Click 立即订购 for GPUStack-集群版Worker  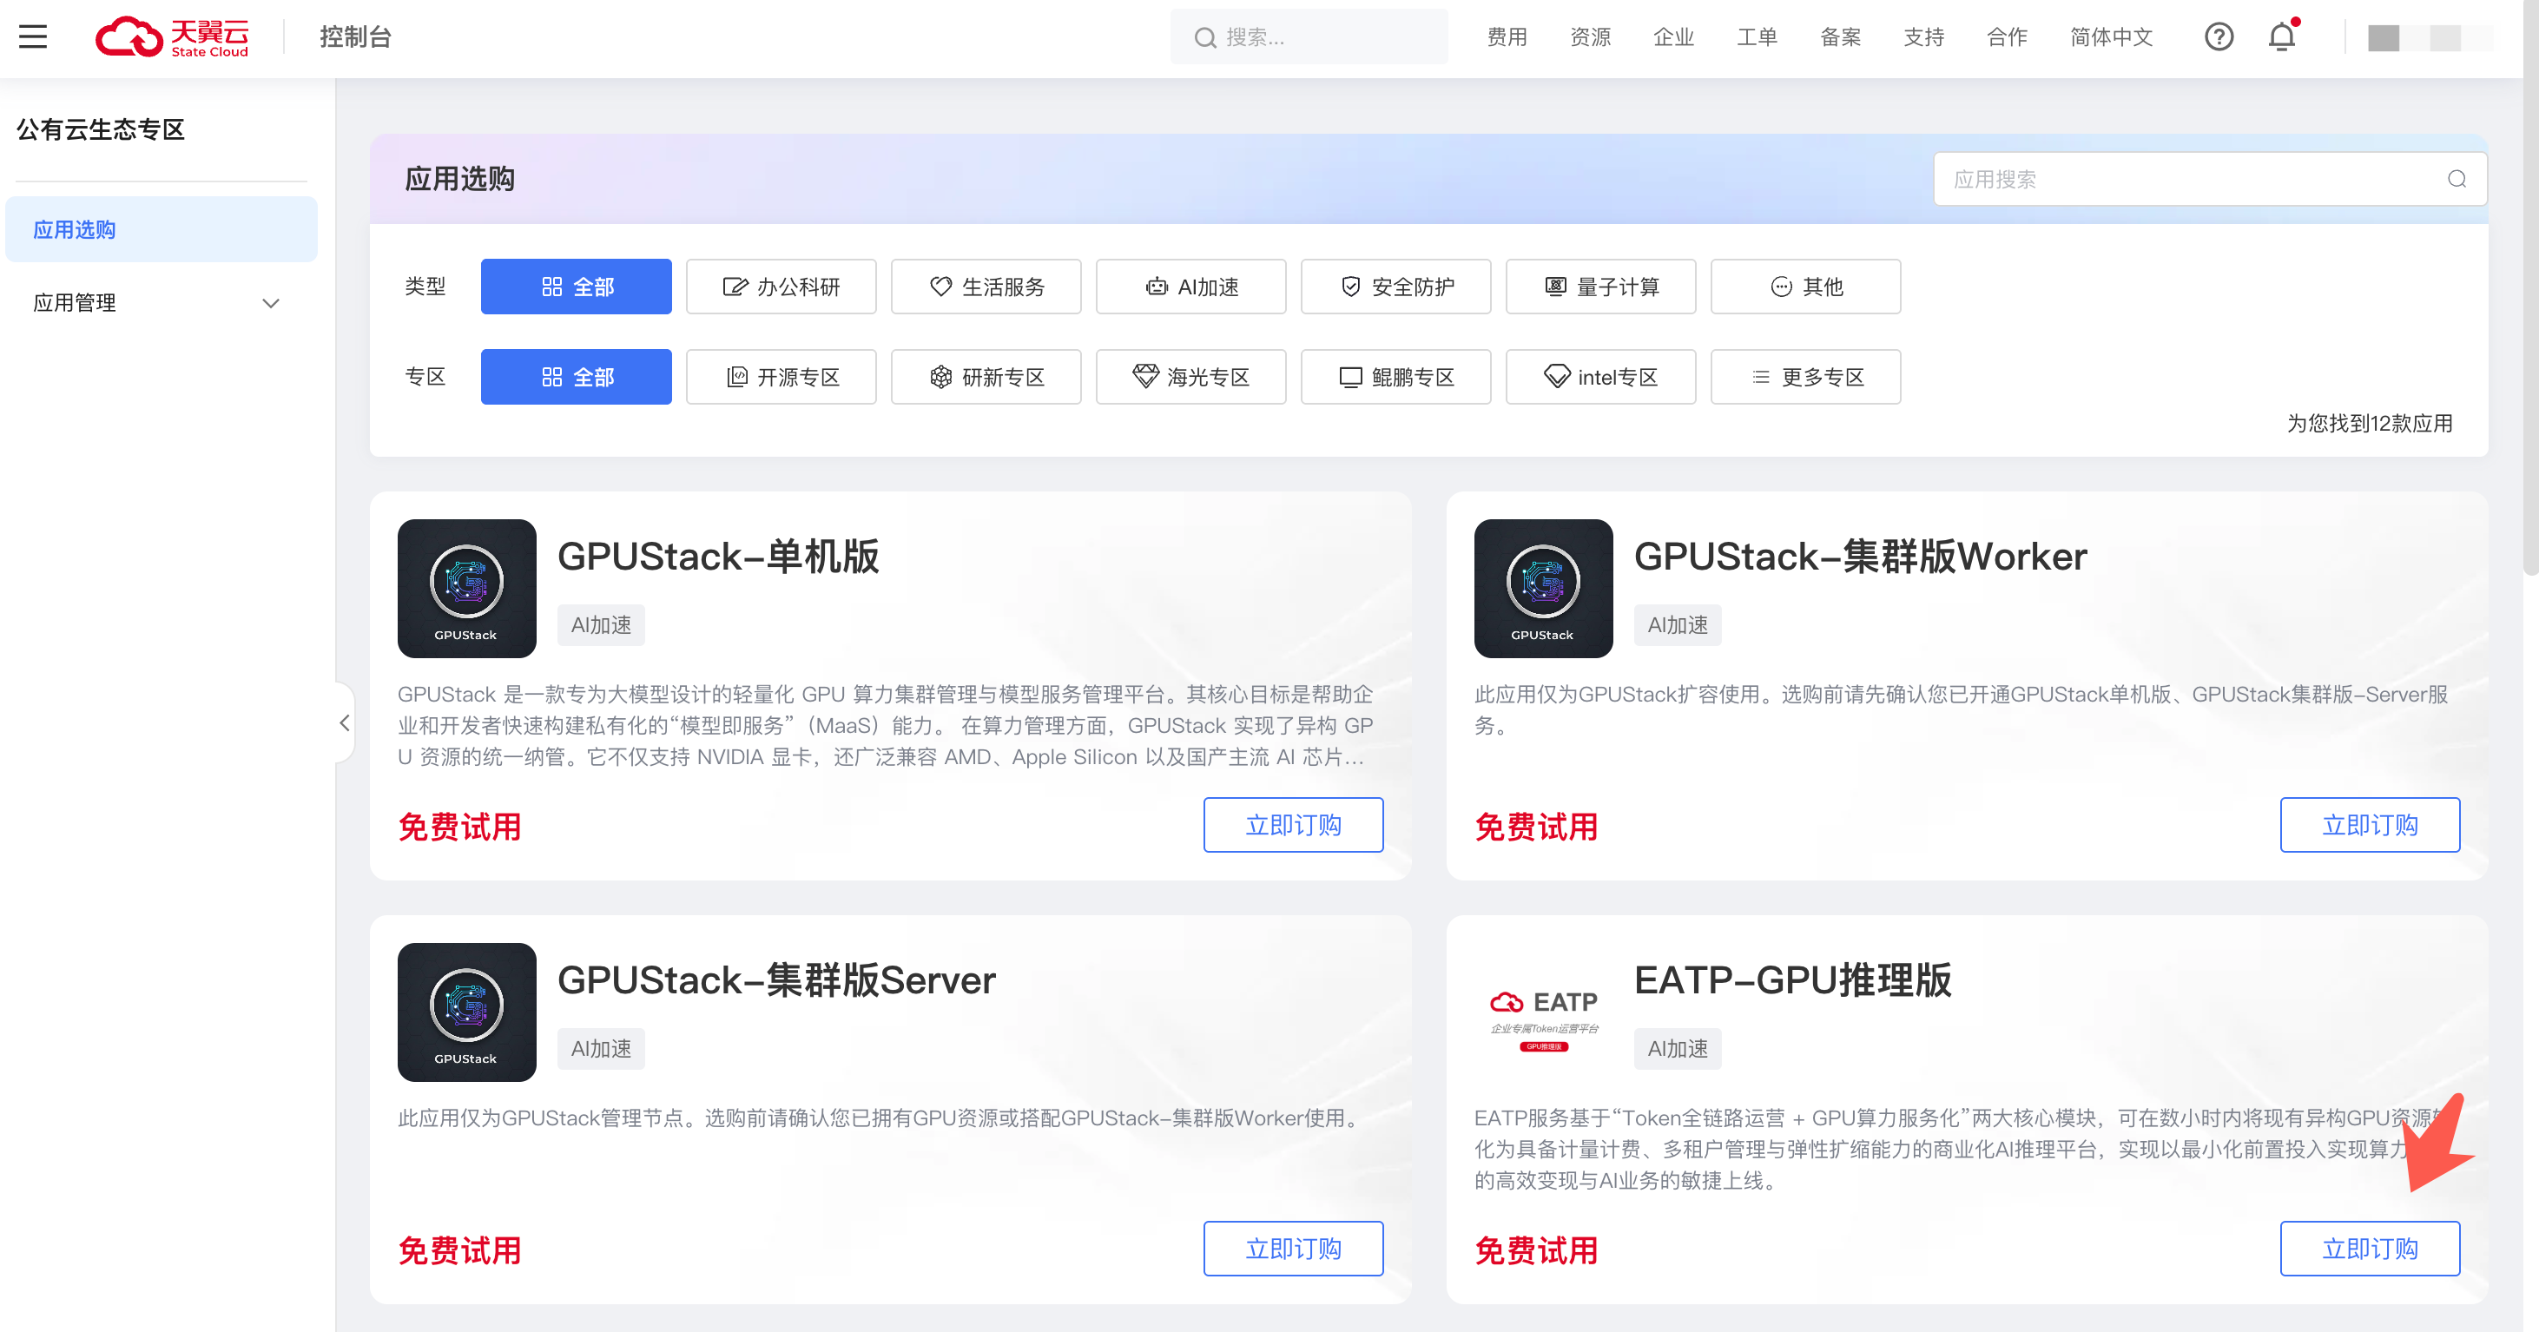click(x=2370, y=824)
